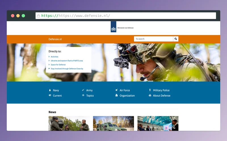Open the About Defense page
227x141 pixels.
[x=161, y=96]
